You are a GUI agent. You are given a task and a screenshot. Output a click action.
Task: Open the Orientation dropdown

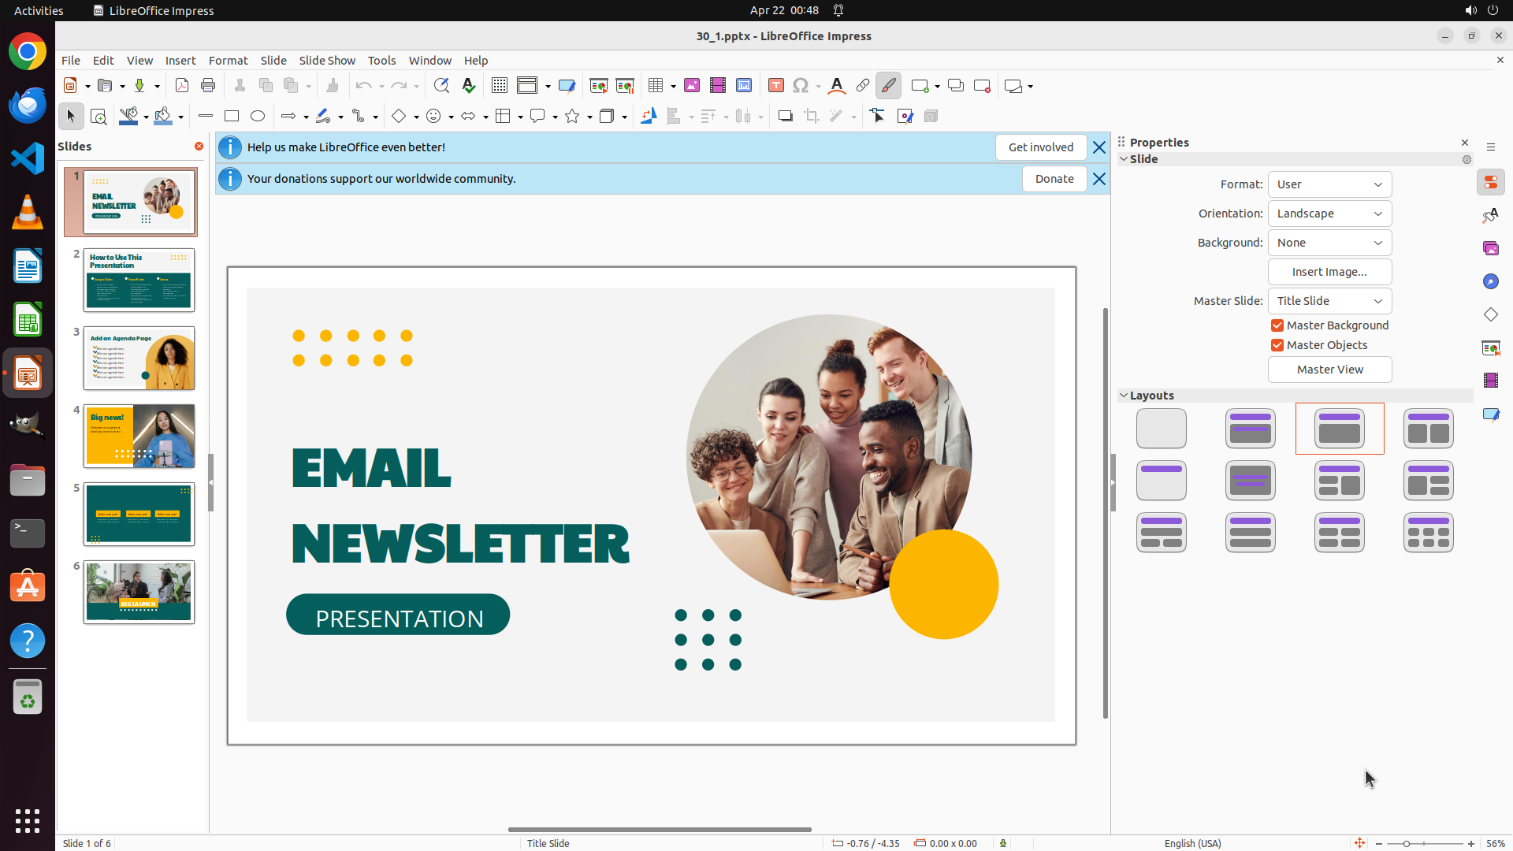pyautogui.click(x=1329, y=214)
